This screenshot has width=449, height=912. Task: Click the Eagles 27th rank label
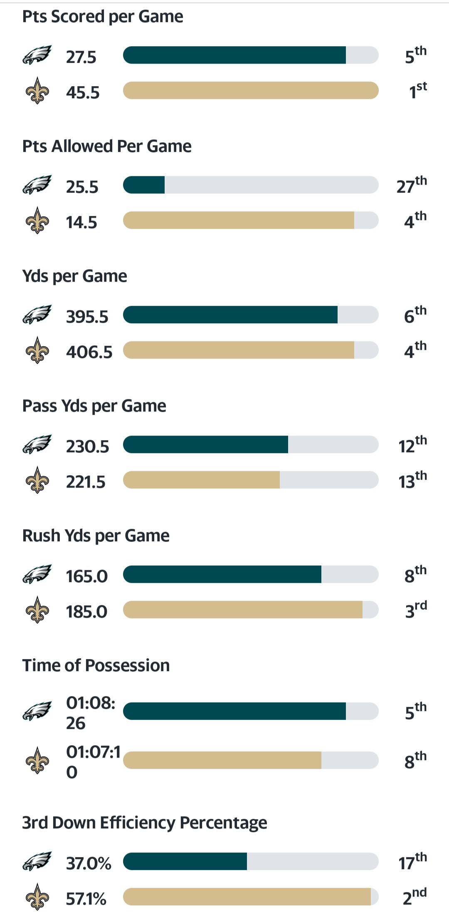point(412,185)
